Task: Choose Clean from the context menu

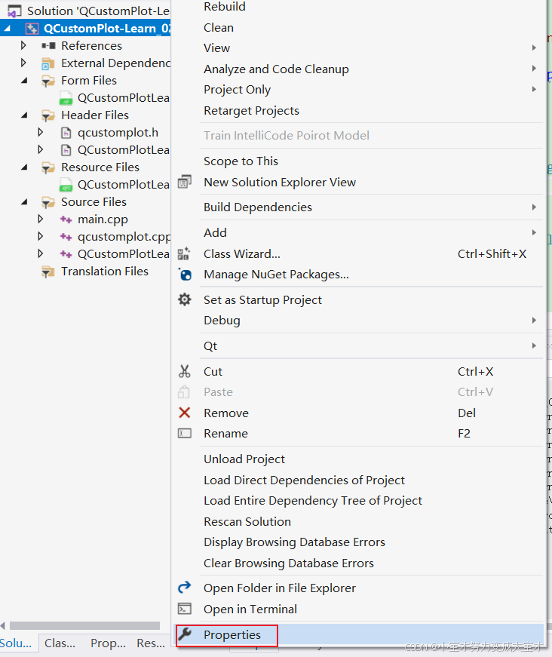Action: [359, 28]
